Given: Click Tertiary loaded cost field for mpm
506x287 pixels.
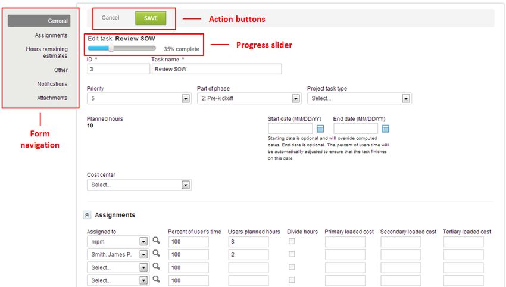Looking at the screenshot, I should [x=463, y=242].
